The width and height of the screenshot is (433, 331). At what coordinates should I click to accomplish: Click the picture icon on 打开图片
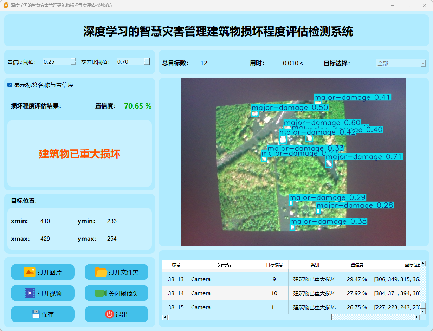[30, 272]
